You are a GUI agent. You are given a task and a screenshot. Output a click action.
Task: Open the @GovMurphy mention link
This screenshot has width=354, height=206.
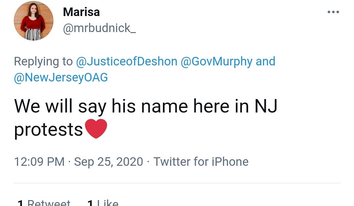tap(217, 61)
